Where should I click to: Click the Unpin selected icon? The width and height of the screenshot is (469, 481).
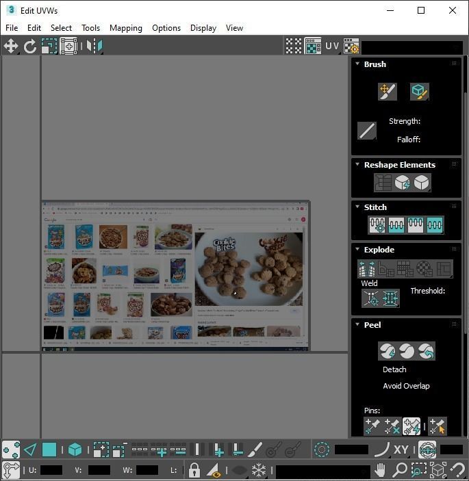pyautogui.click(x=392, y=426)
